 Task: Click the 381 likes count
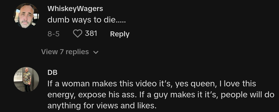click(91, 33)
